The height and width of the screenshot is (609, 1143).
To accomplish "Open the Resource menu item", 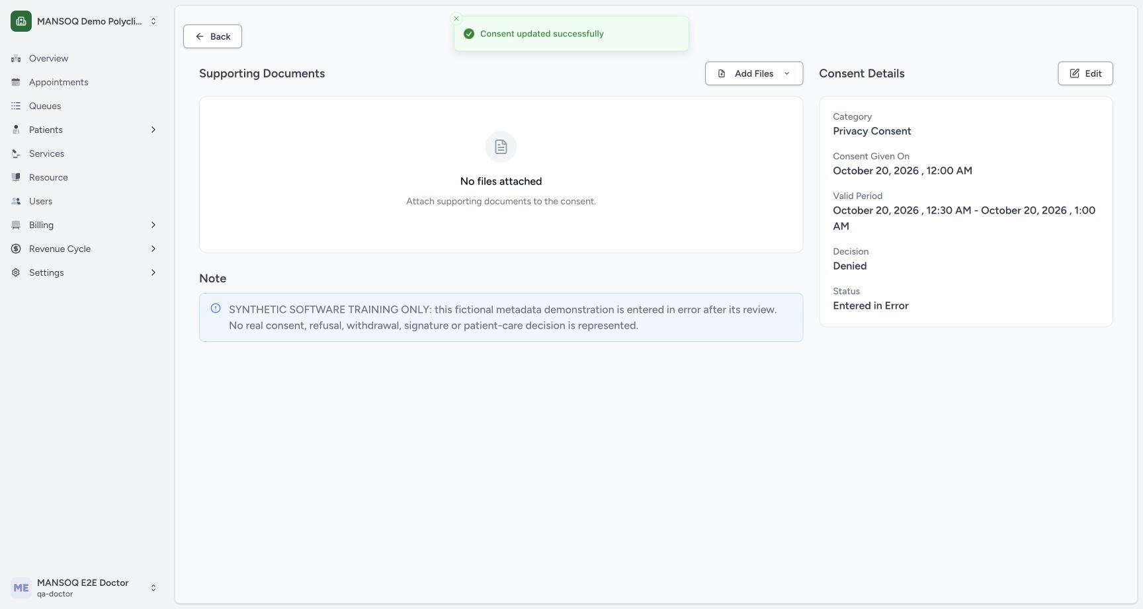I will point(85,177).
